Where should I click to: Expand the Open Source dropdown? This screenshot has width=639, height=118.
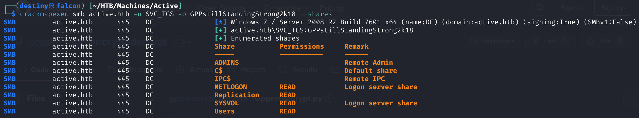tap(252, 8)
